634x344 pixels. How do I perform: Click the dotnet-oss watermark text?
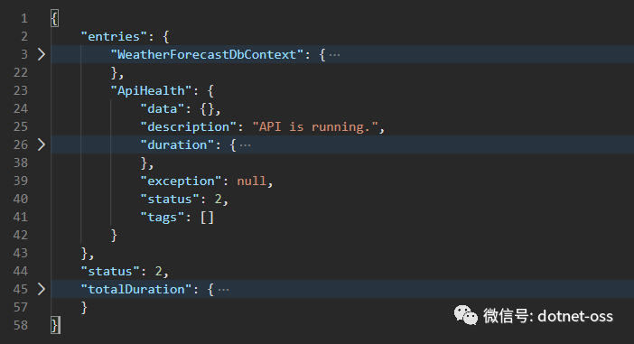575,316
